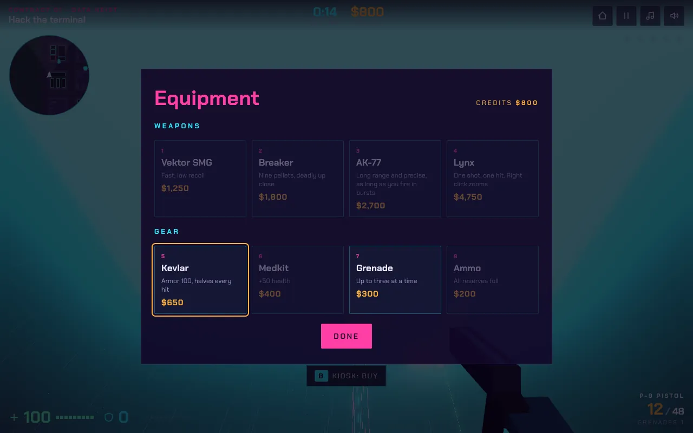This screenshot has height=433, width=693.
Task: Pause the game with the pause icon
Action: pyautogui.click(x=626, y=16)
